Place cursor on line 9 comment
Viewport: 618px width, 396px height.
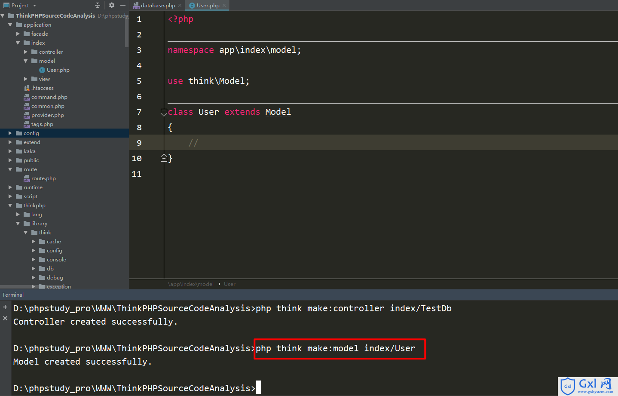coord(193,143)
